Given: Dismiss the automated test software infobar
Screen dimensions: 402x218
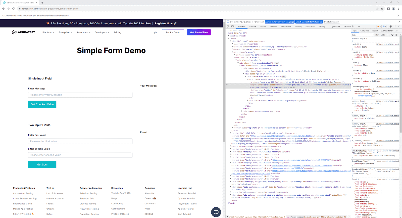Looking at the screenshot, I should tap(398, 16).
